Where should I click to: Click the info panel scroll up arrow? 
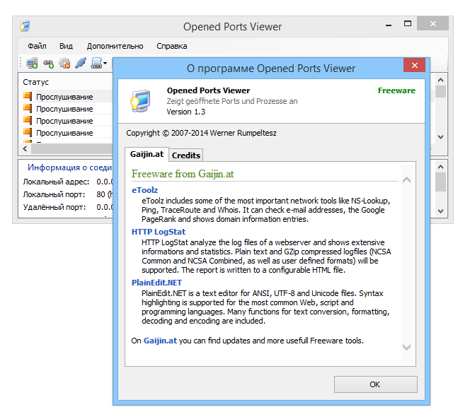point(441,167)
